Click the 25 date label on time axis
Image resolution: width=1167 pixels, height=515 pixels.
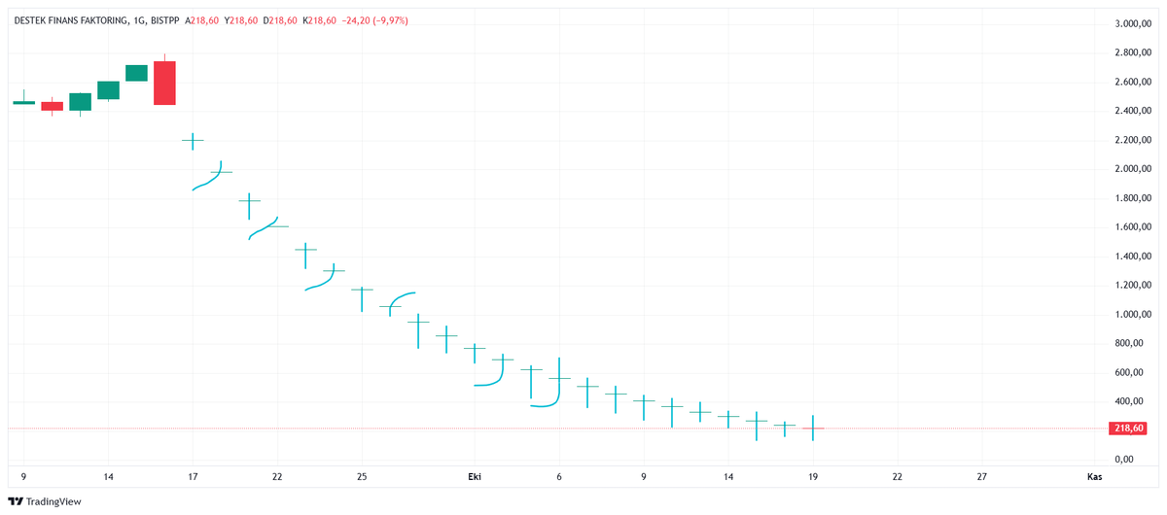click(x=362, y=476)
